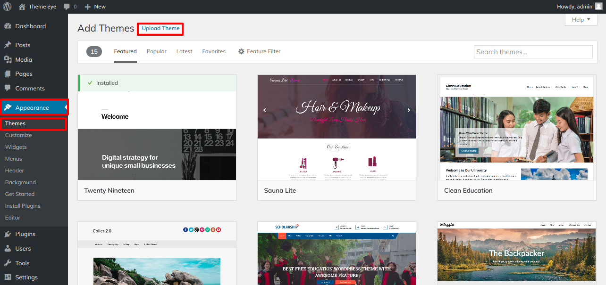Click the Tools wrench icon
Image resolution: width=606 pixels, height=285 pixels.
(8, 263)
